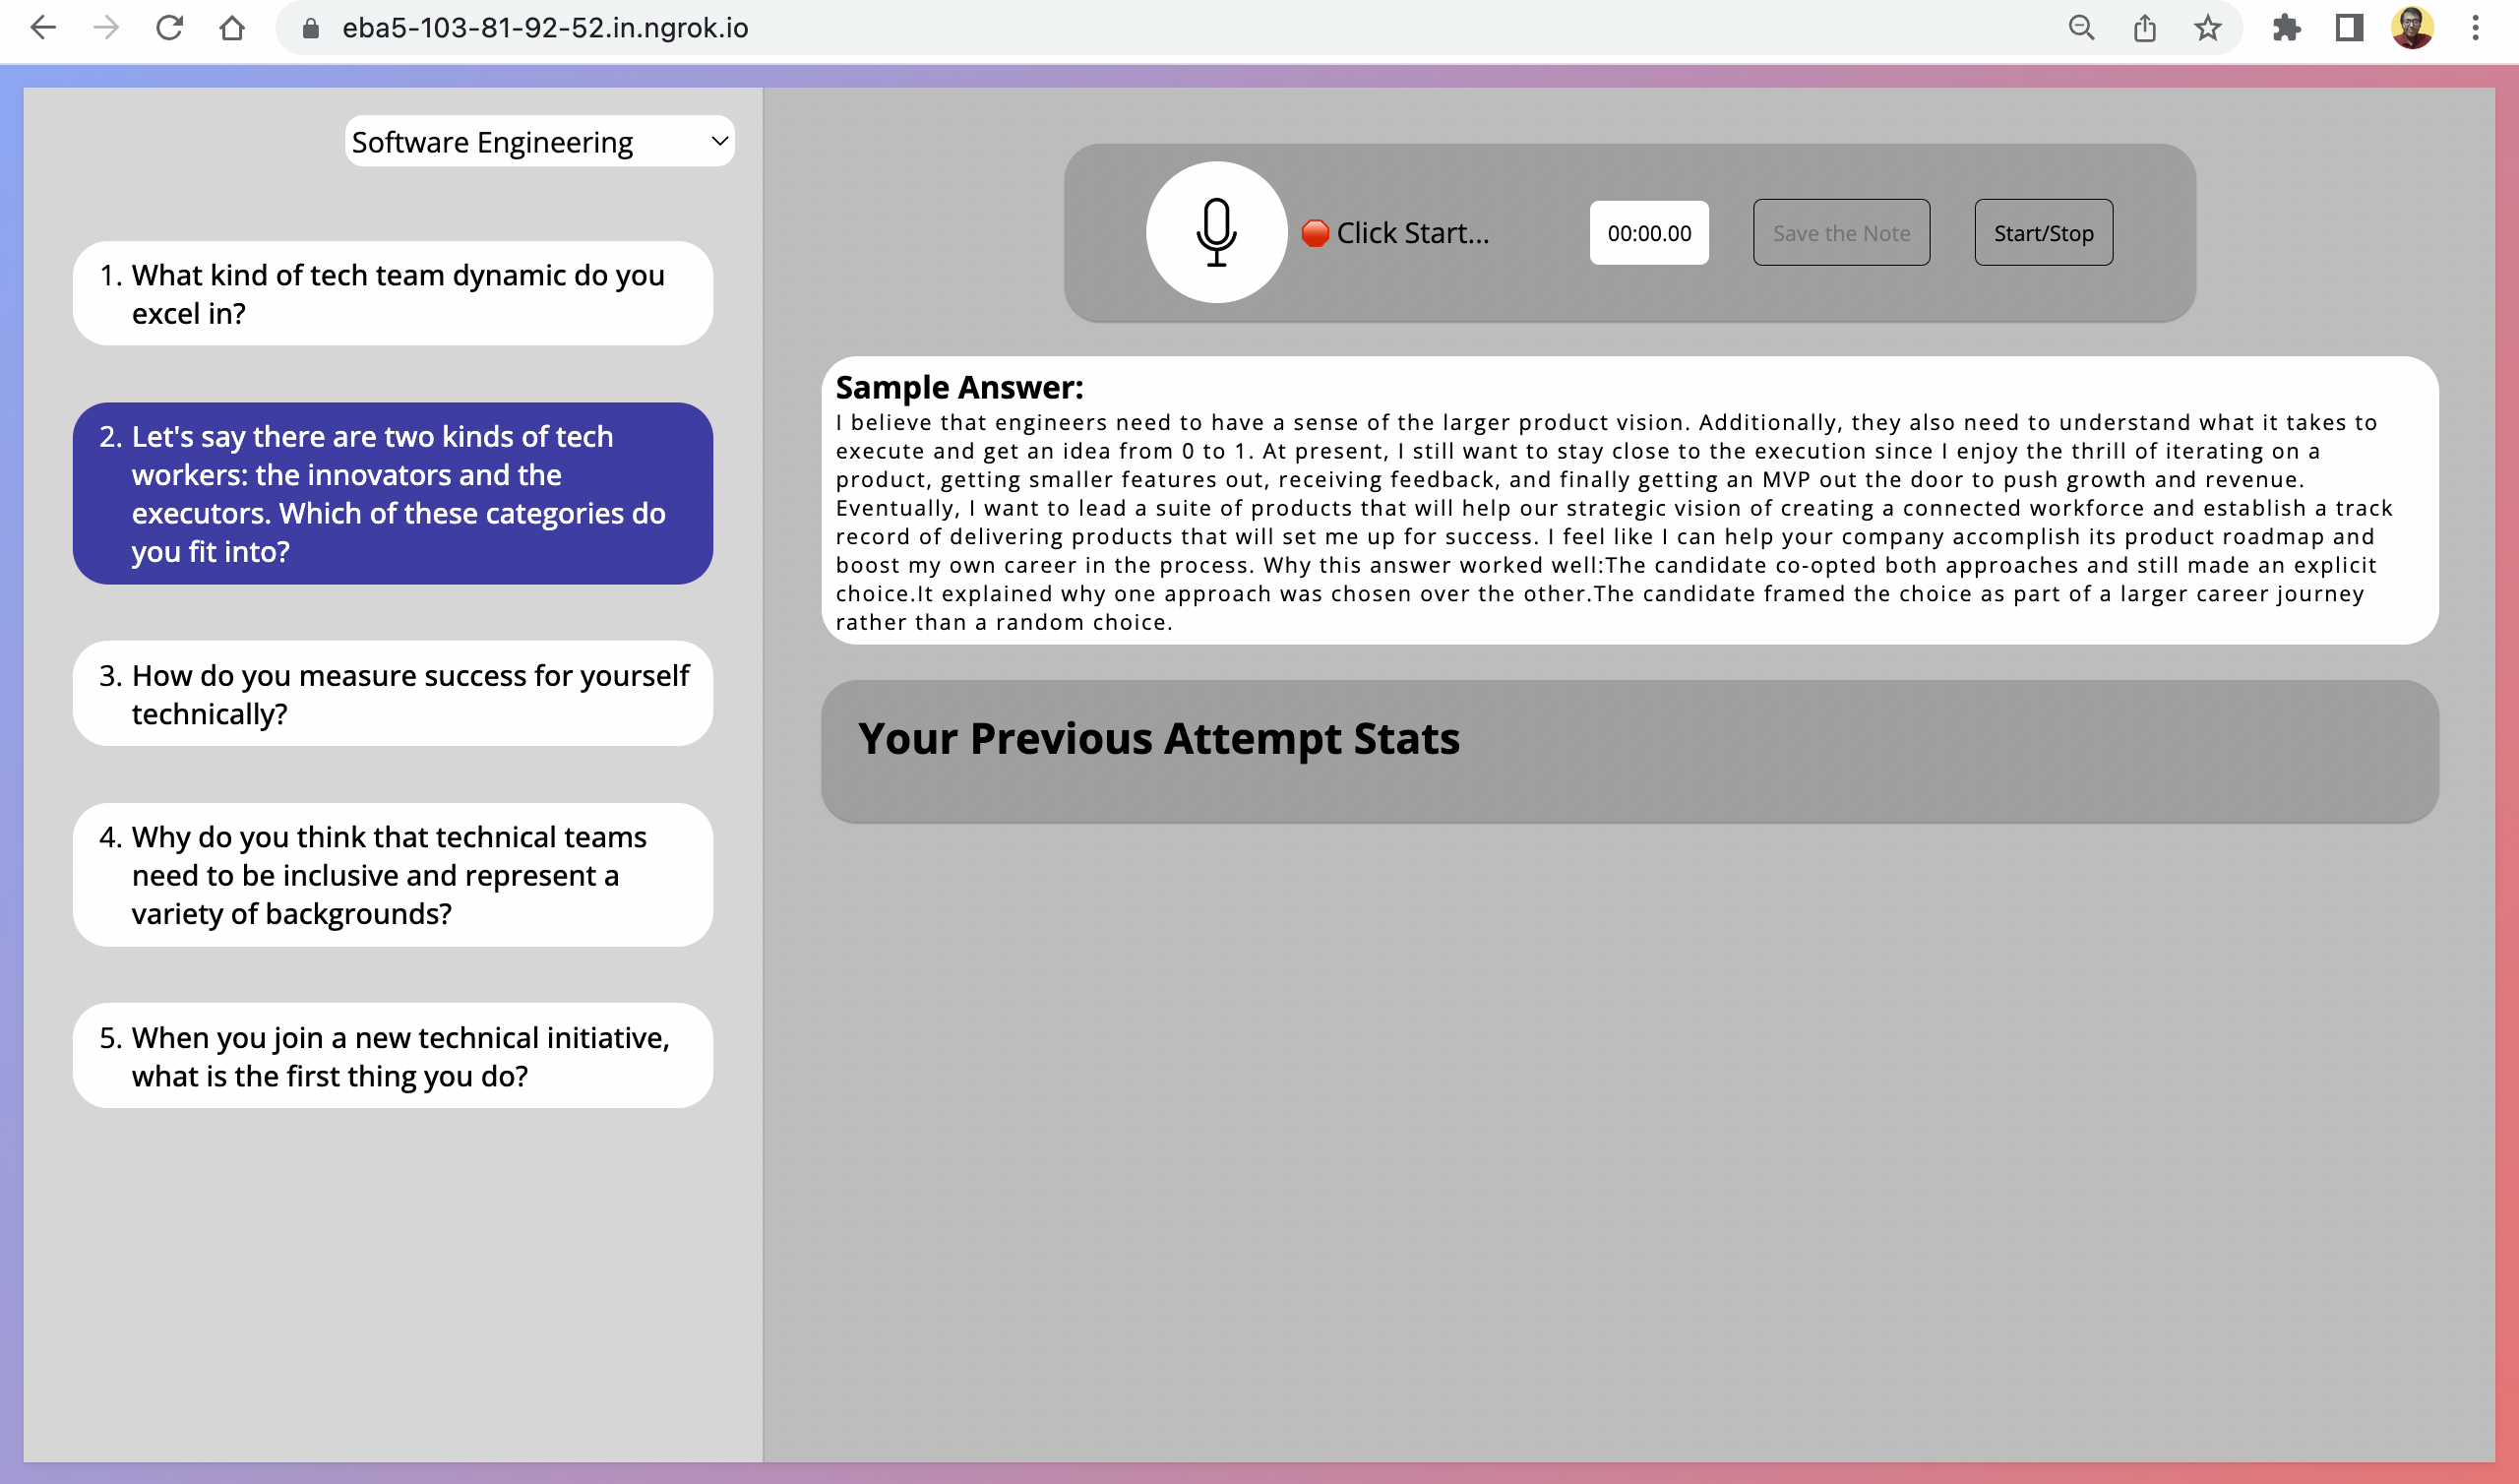Open the Software Engineering category dropdown
Screen dimensions: 2519x1484
pos(540,142)
